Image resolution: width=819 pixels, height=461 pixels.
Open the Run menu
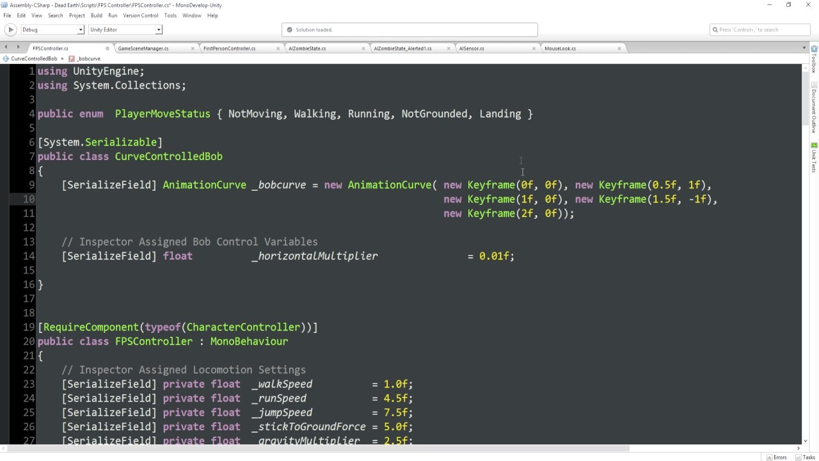(113, 15)
